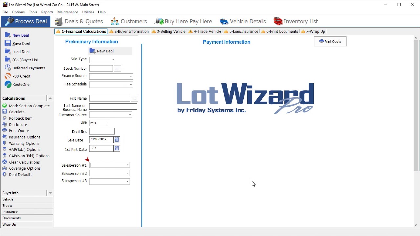This screenshot has height=236, width=420.
Task: Click the Deal Defaults gear icon
Action: [5, 174]
